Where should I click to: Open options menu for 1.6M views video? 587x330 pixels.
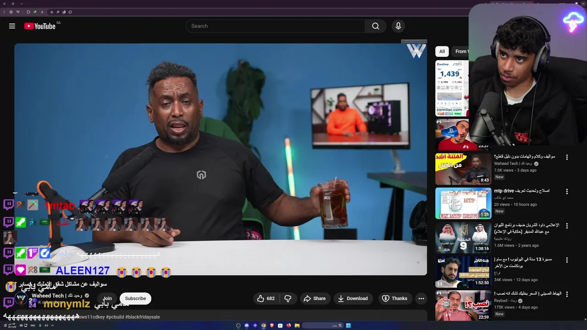[x=567, y=226]
